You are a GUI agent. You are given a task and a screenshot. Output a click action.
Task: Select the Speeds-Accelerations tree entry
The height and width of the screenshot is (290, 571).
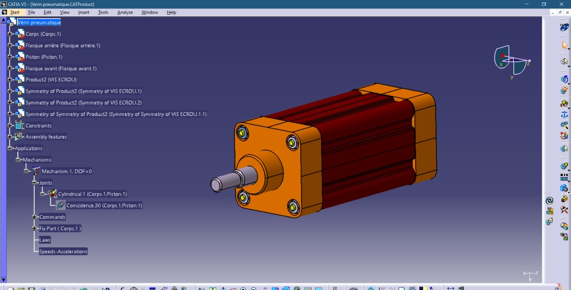point(64,251)
